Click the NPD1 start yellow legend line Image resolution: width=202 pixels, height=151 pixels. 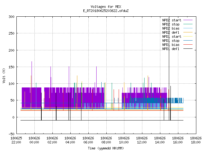pos(188,36)
